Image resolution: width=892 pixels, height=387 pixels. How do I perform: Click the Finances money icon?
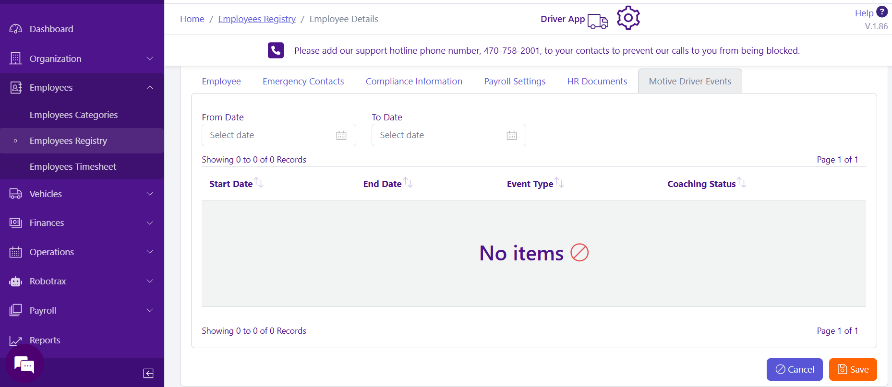point(16,223)
